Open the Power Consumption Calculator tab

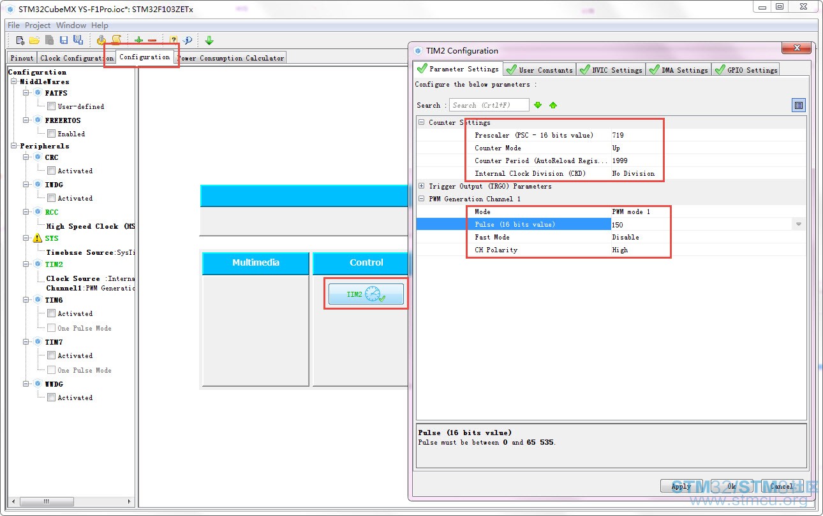[230, 58]
